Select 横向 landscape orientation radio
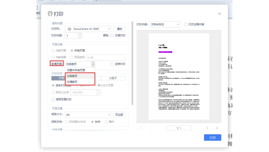Screen dimensions: 269x152 (x=106, y=122)
